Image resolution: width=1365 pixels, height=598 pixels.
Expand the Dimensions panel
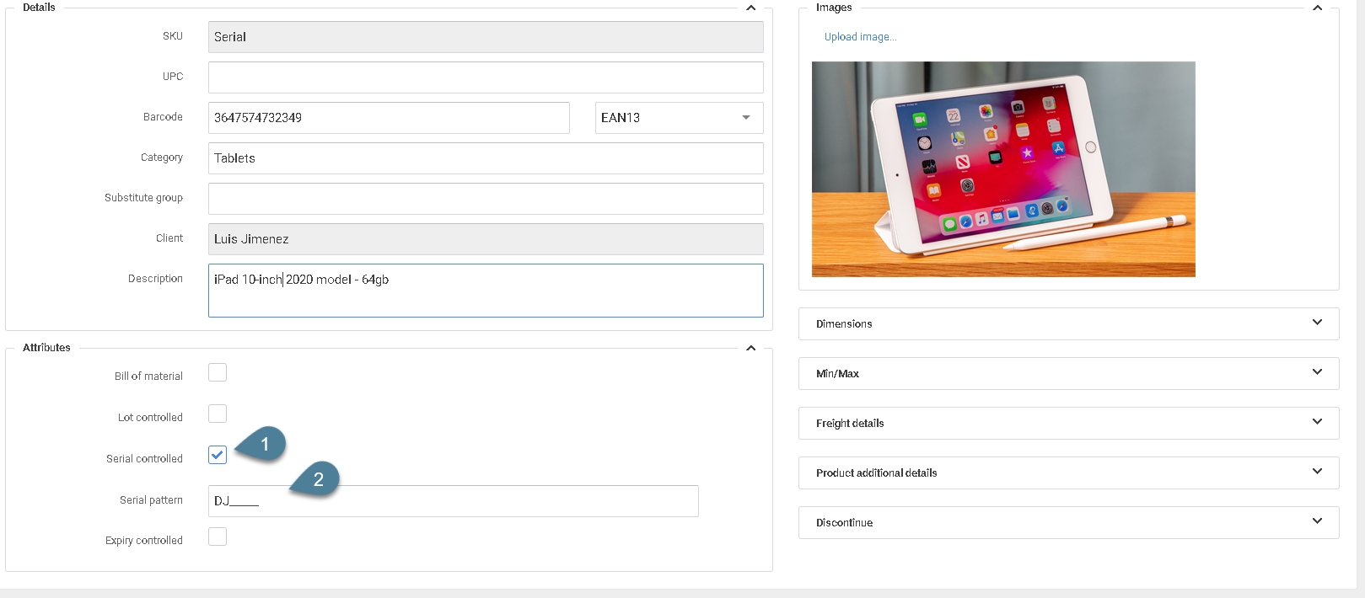(1317, 323)
